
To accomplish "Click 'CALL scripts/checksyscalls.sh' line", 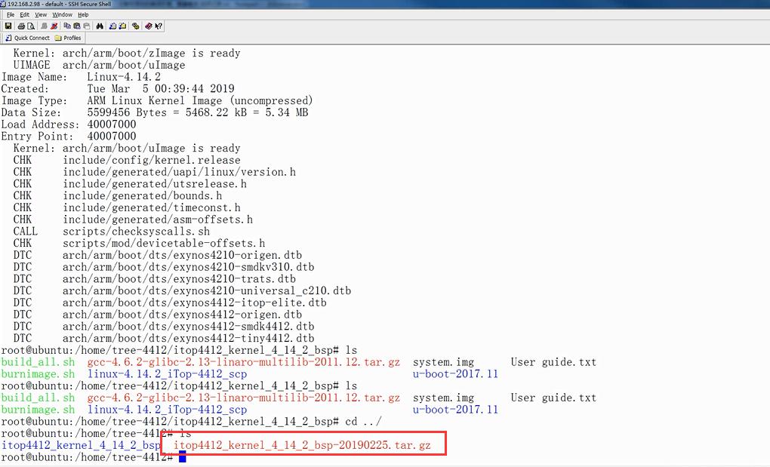I will coord(112,232).
